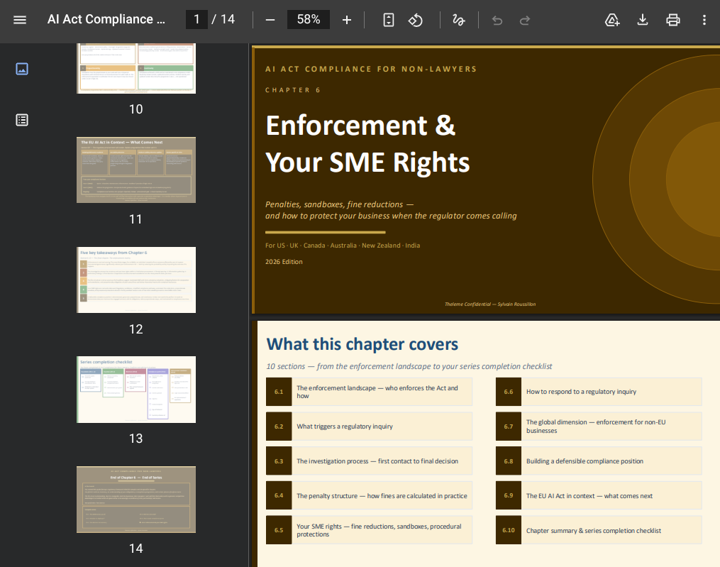720x567 pixels.
Task: Open page 10 thumbnail
Action: click(x=136, y=68)
